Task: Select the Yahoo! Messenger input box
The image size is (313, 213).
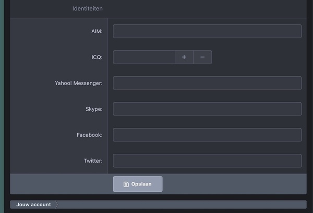Action: pyautogui.click(x=207, y=83)
